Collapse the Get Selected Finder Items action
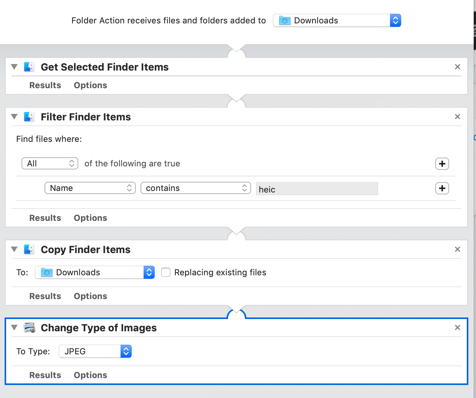The width and height of the screenshot is (476, 398). [x=14, y=67]
